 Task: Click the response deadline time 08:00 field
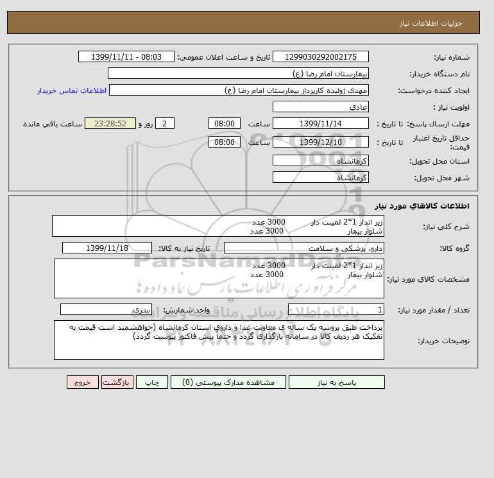tap(225, 124)
